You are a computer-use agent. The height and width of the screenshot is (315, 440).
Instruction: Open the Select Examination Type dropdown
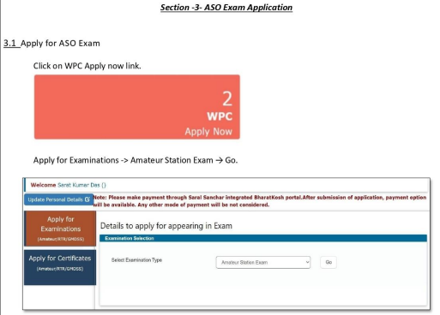coord(263,262)
